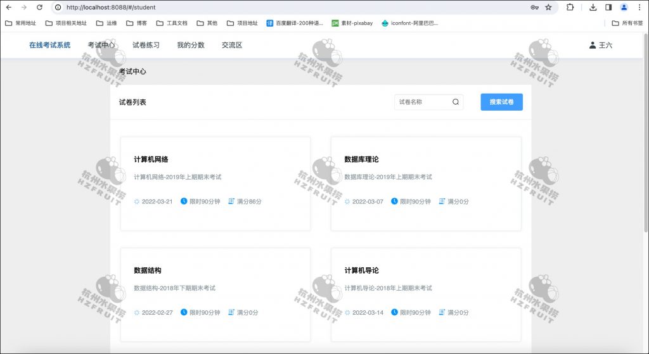Open the browser extensions puzzle icon
Screen dimensions: 649x354
click(570, 8)
